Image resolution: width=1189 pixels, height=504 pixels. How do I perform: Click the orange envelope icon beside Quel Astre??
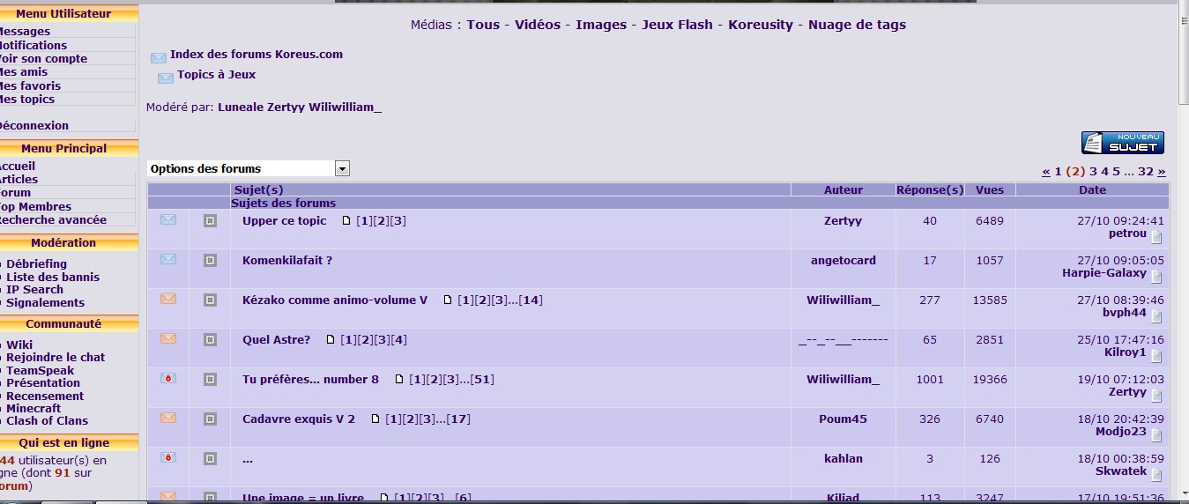coord(168,338)
